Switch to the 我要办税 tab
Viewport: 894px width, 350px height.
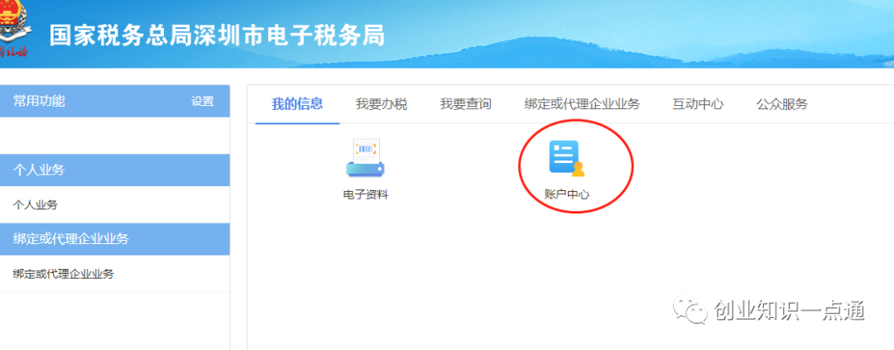pyautogui.click(x=382, y=104)
